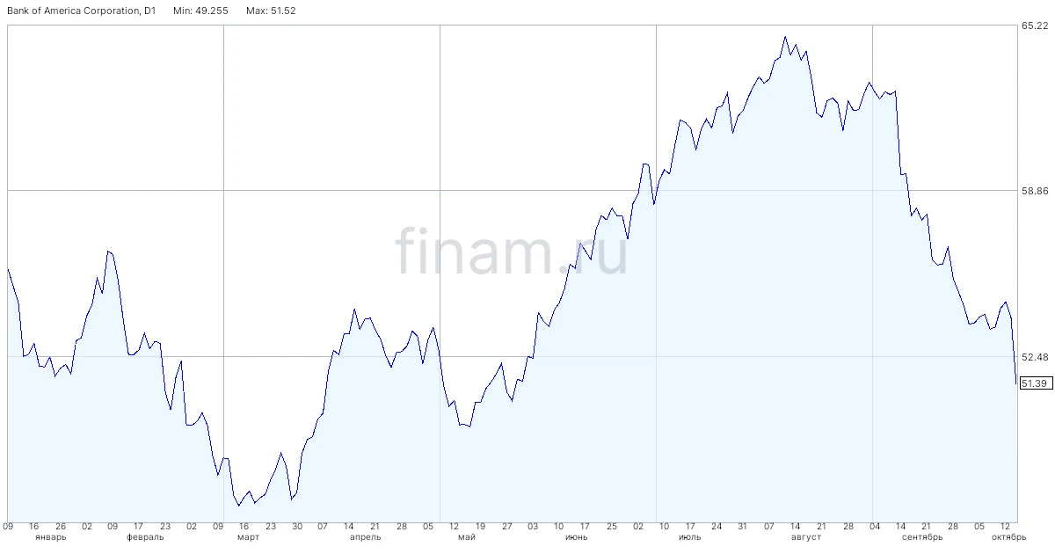Click the "июнь" month label

pos(577,536)
